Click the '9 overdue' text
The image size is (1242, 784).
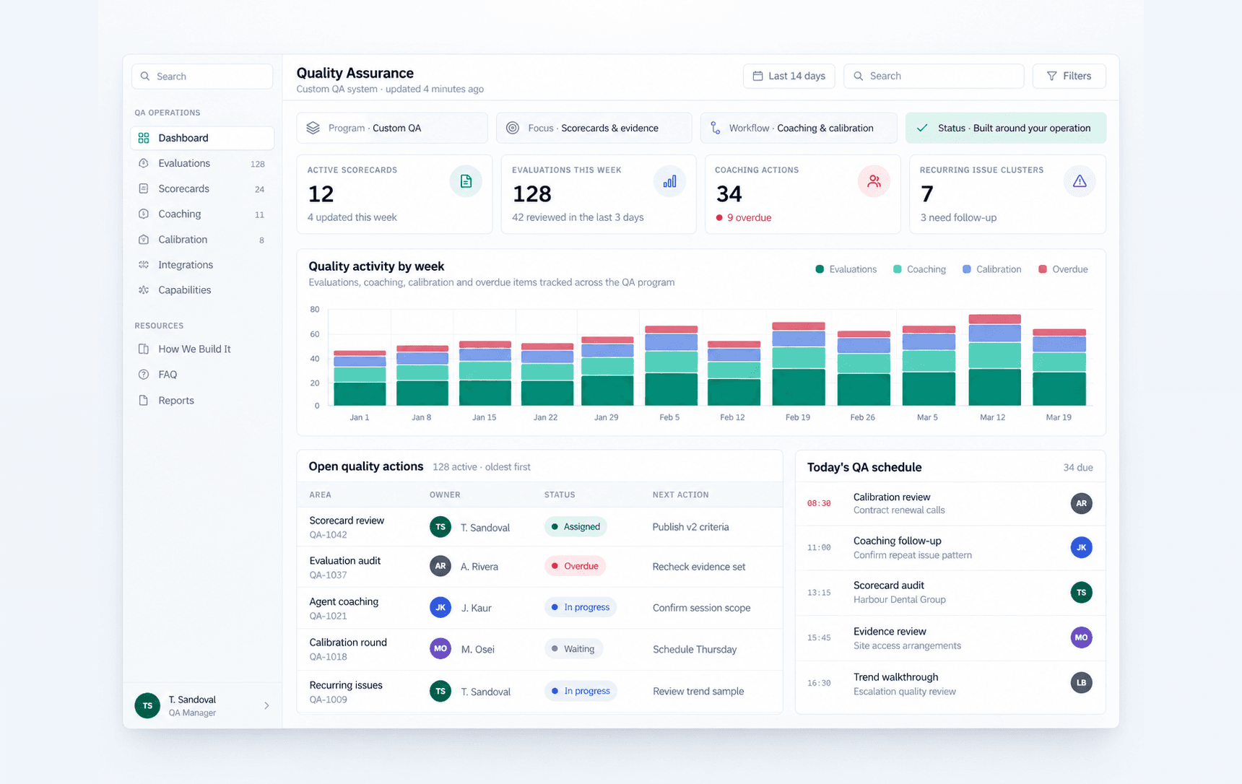(749, 218)
